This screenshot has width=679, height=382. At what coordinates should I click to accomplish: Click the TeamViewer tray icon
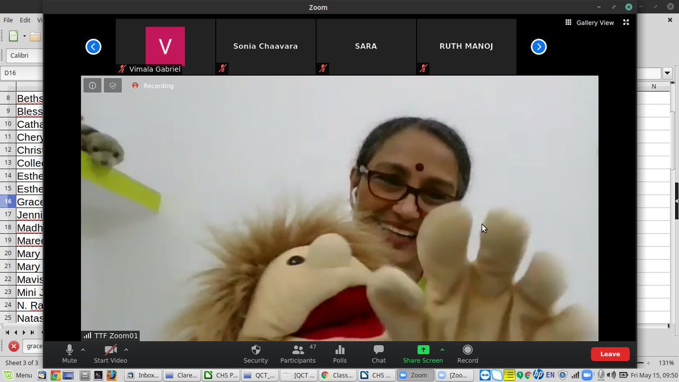click(x=485, y=375)
